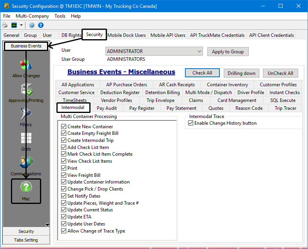
Task: Open the User dropdown showing ADMINISTRATOR
Action: (x=199, y=51)
